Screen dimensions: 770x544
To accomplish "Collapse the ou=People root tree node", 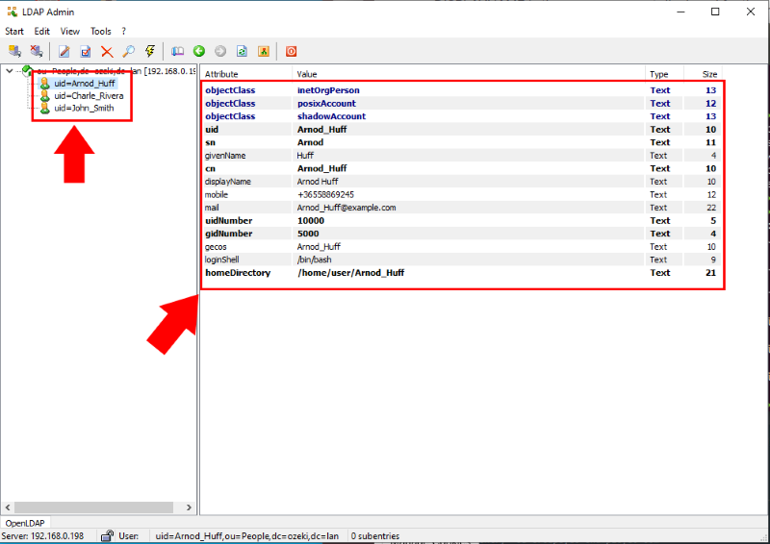I will tap(9, 70).
